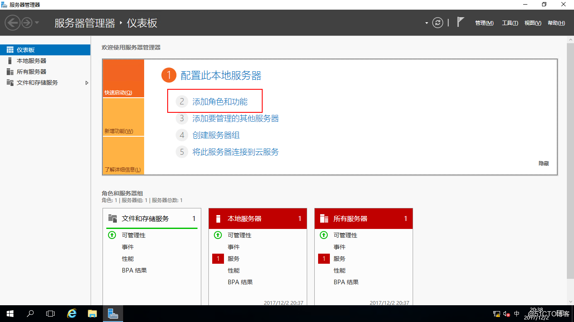The height and width of the screenshot is (322, 574).
Task: Select 文件和存储服务 in the sidebar
Action: (x=45, y=83)
